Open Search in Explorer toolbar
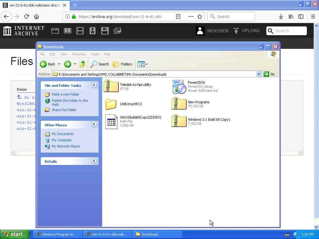Screen dimensions: 319x239 pyautogui.click(x=99, y=64)
